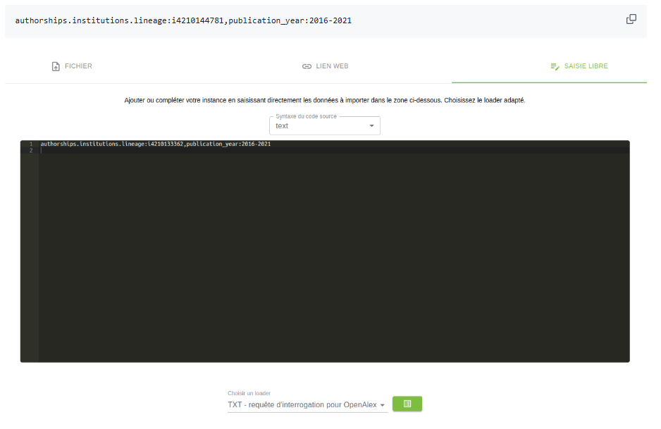Click the query string in the top code block
The width and height of the screenshot is (661, 429).
[x=183, y=20]
